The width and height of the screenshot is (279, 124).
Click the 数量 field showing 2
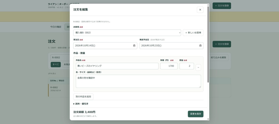187,66
